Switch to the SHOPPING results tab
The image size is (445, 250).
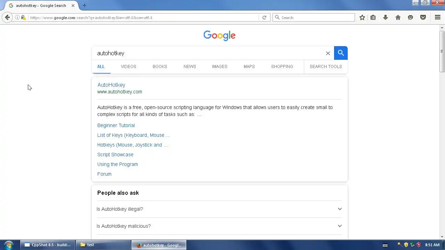pyautogui.click(x=282, y=67)
